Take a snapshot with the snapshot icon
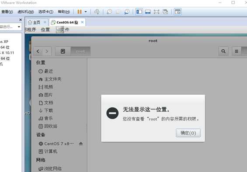 point(109,12)
